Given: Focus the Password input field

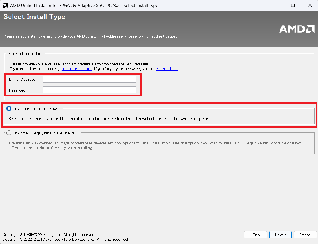Looking at the screenshot, I should [89, 90].
